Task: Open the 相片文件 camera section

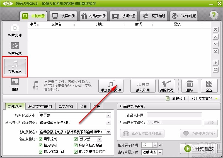Action: (15, 31)
